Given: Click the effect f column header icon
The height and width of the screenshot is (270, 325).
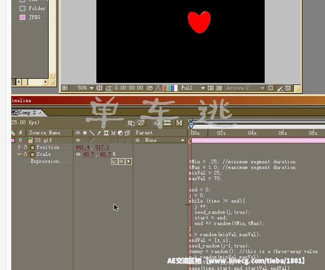Looking at the screenshot, I should point(99,133).
